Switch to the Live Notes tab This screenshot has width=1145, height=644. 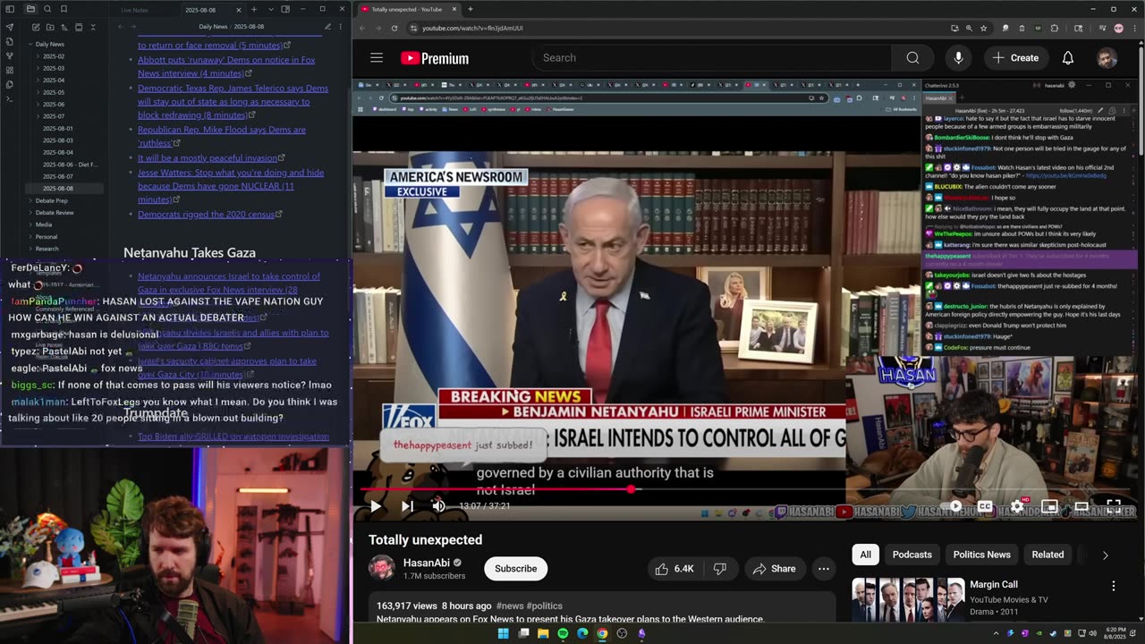134,10
